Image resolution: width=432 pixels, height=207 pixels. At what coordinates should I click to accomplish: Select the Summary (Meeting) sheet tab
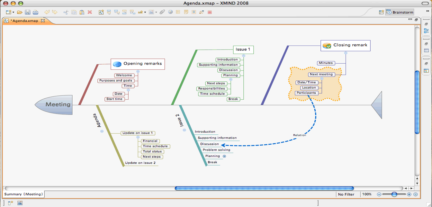point(23,194)
